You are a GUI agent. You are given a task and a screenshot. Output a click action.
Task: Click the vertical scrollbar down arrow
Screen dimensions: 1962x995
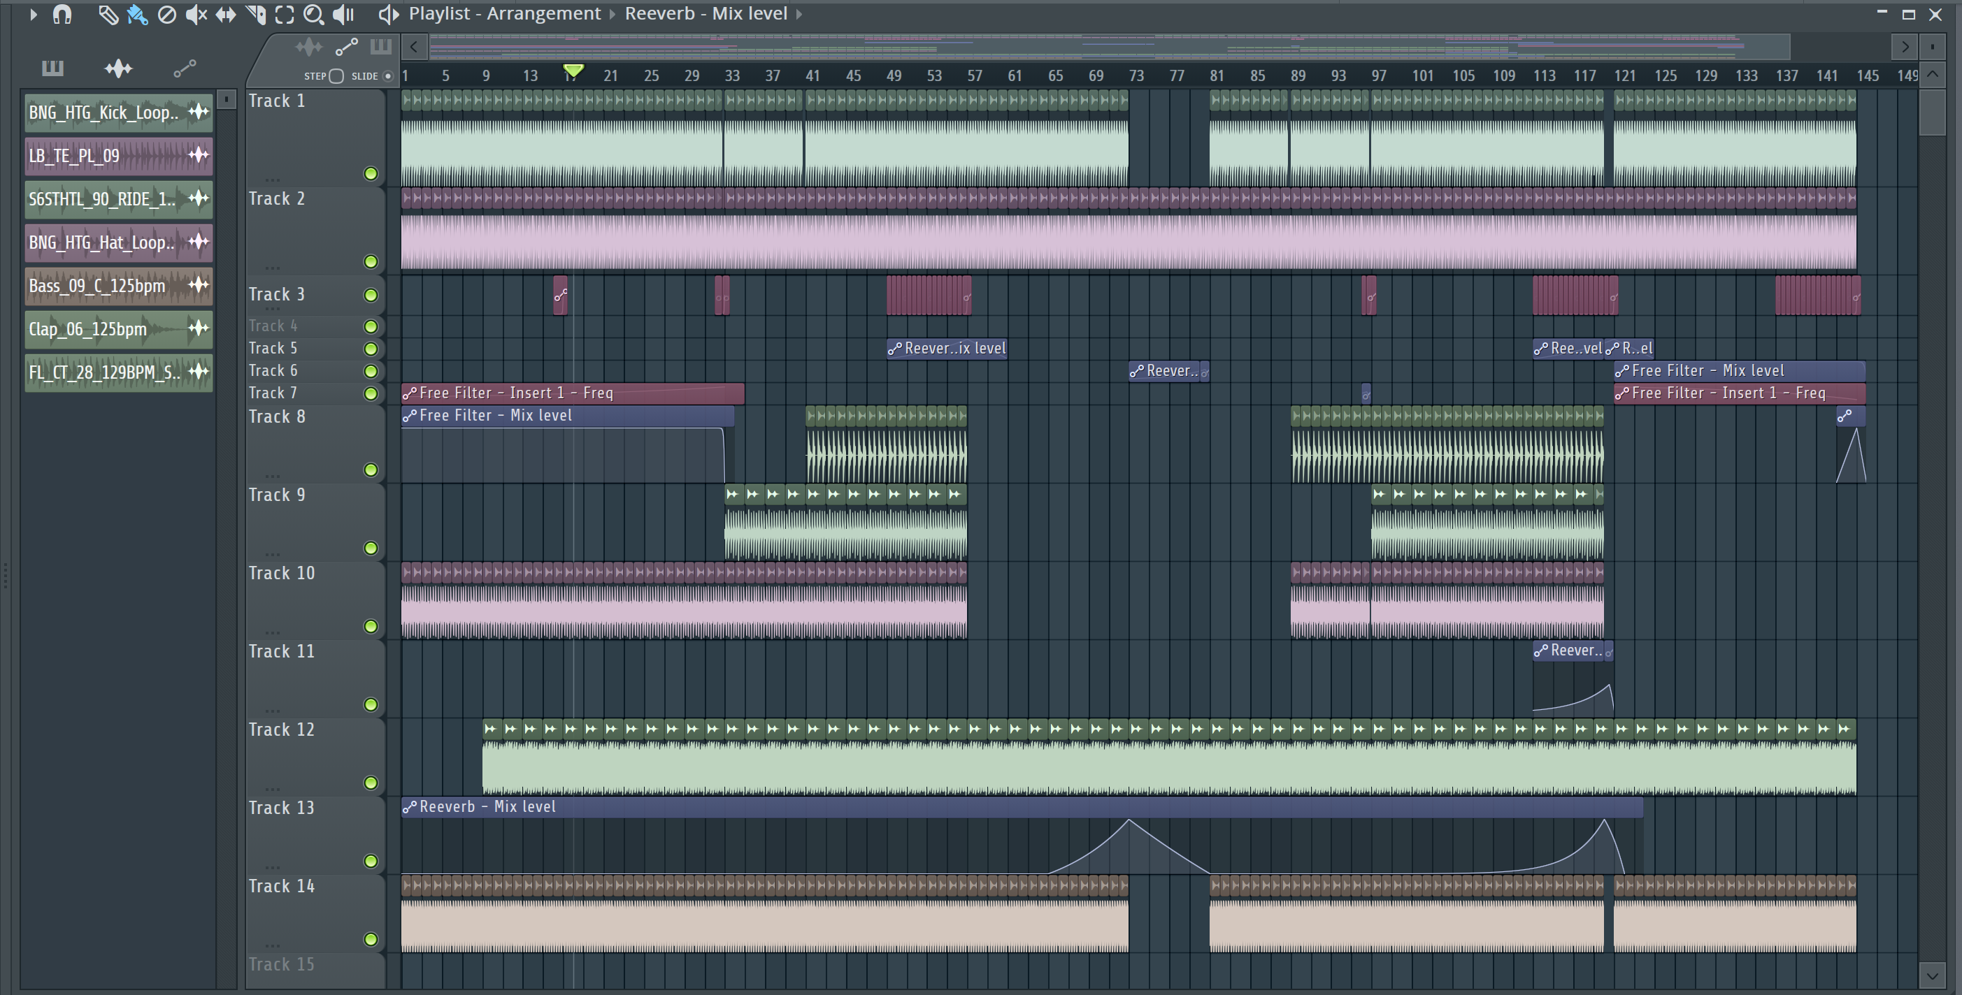pos(1933,975)
